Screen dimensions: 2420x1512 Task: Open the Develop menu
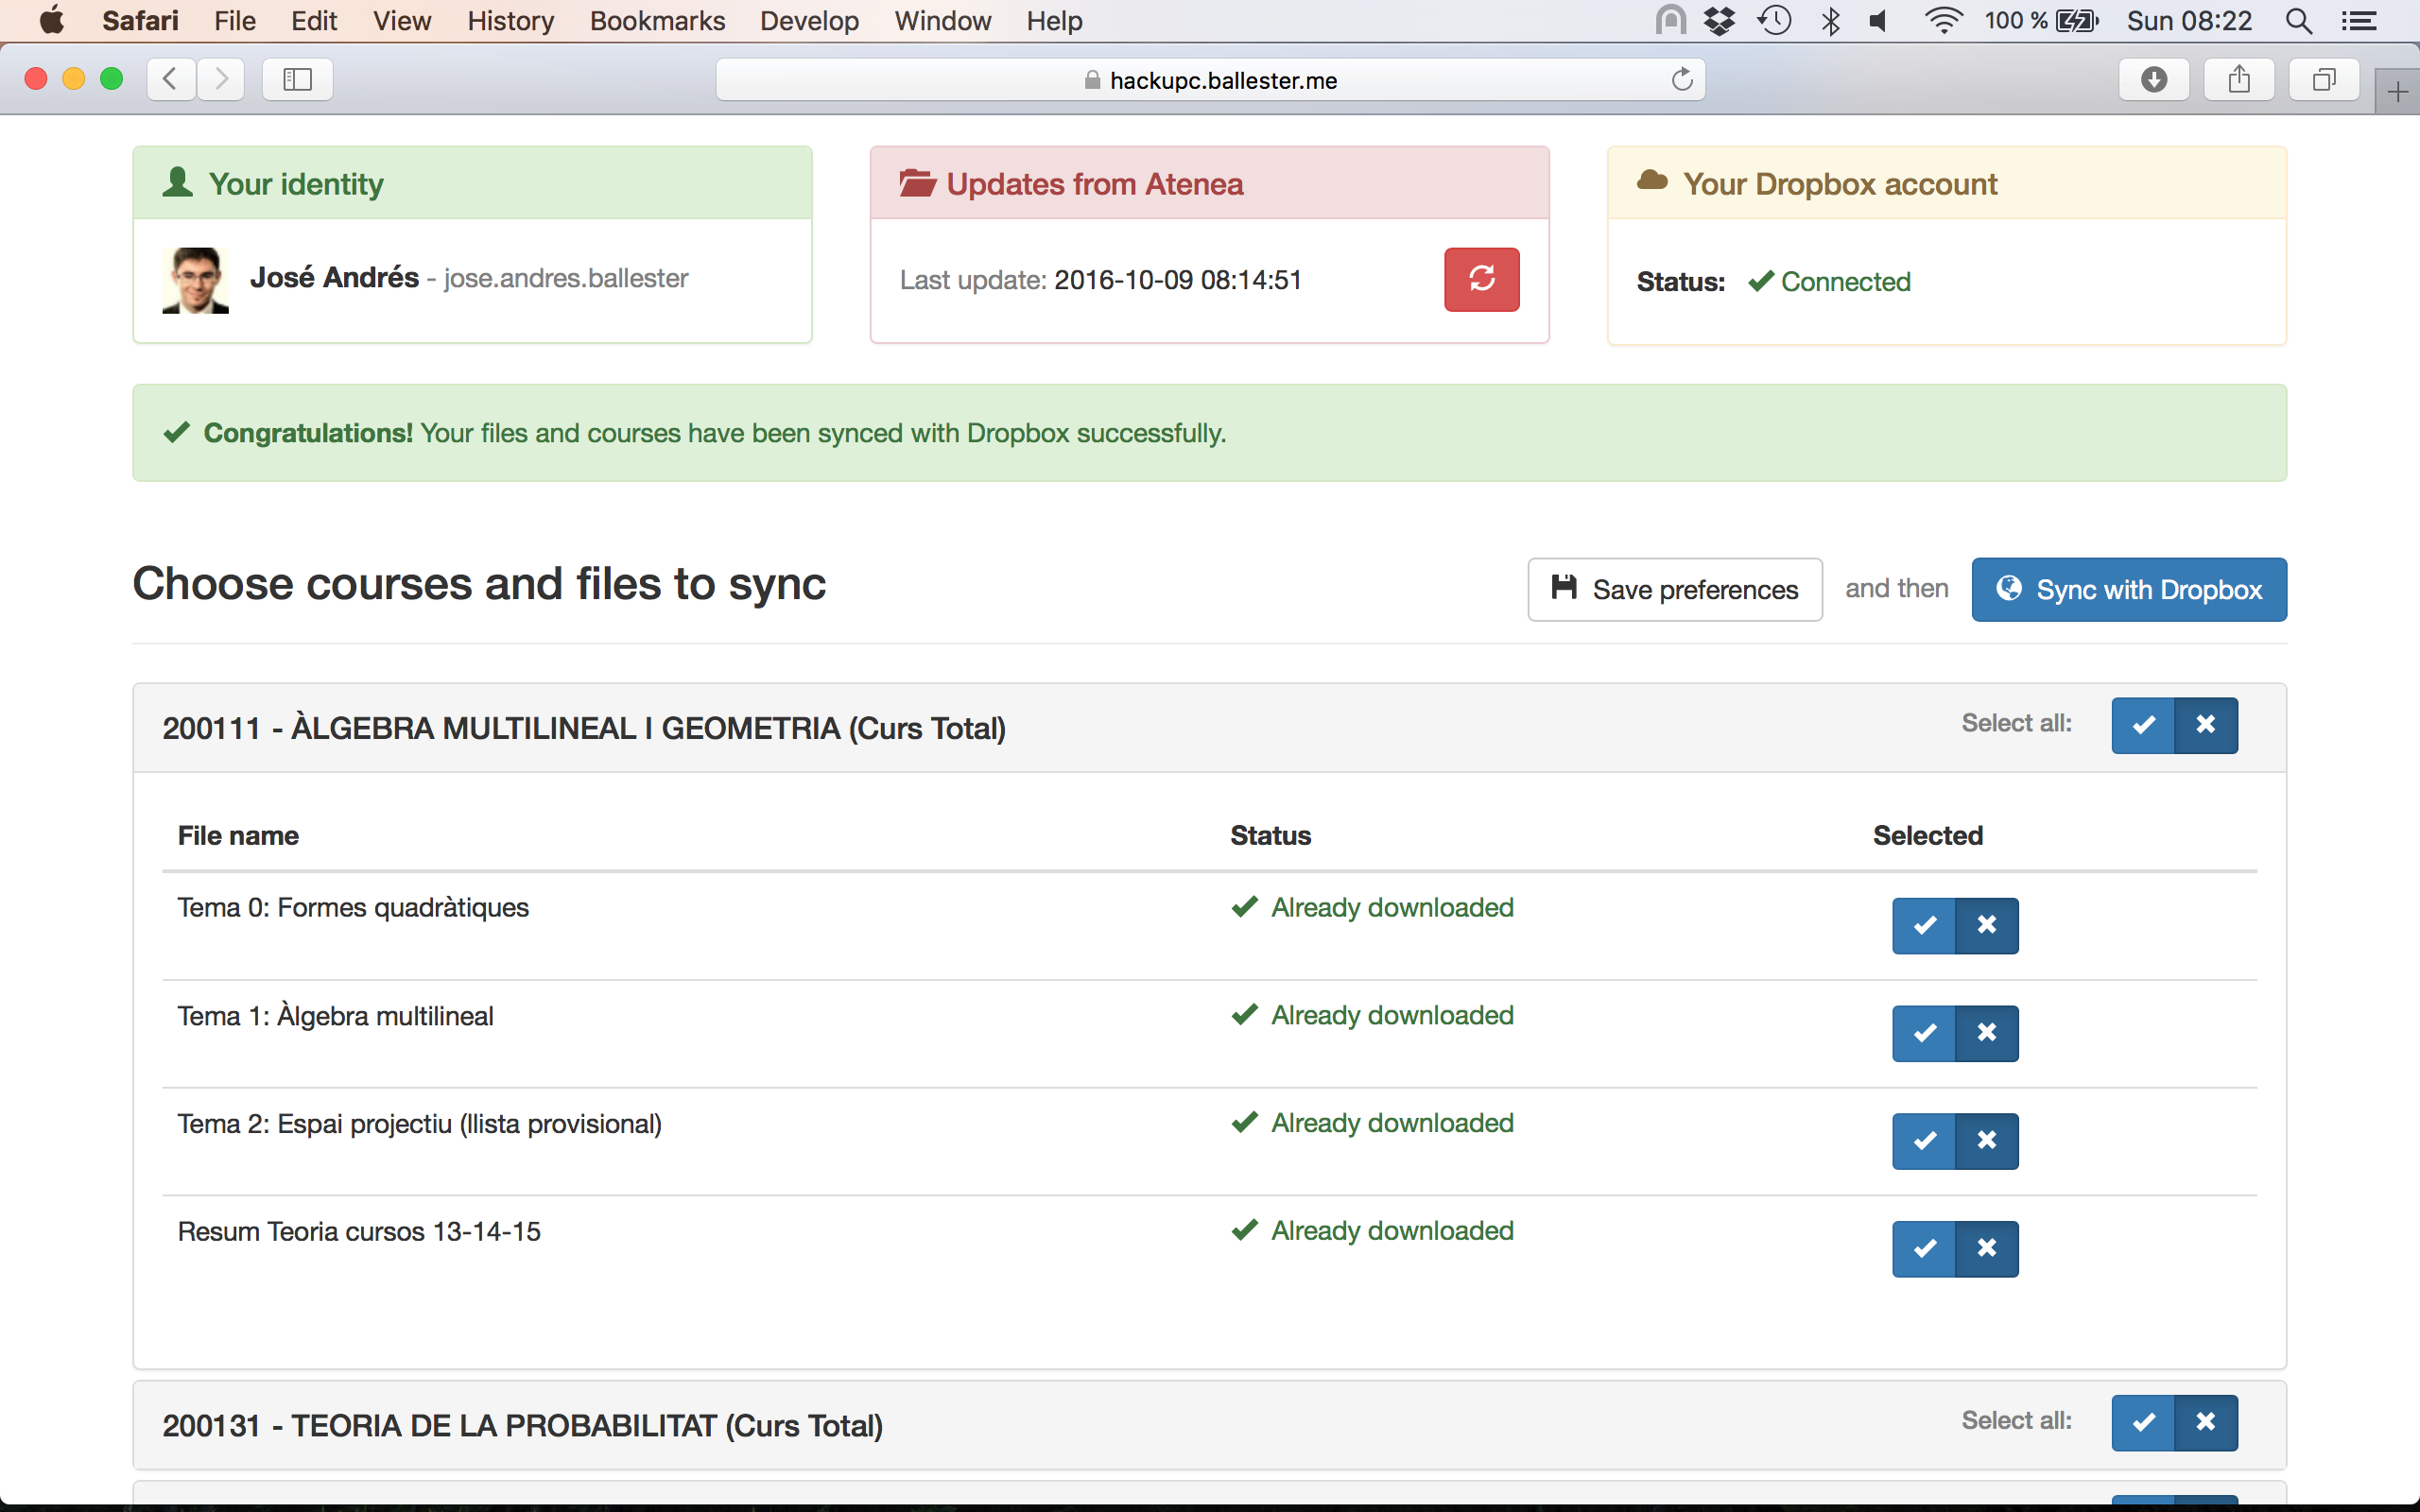click(x=808, y=21)
